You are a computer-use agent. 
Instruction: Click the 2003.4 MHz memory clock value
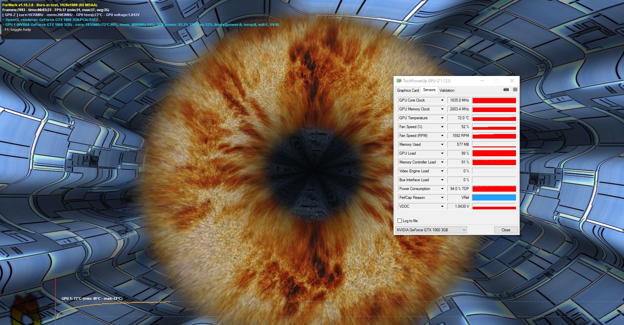point(459,109)
